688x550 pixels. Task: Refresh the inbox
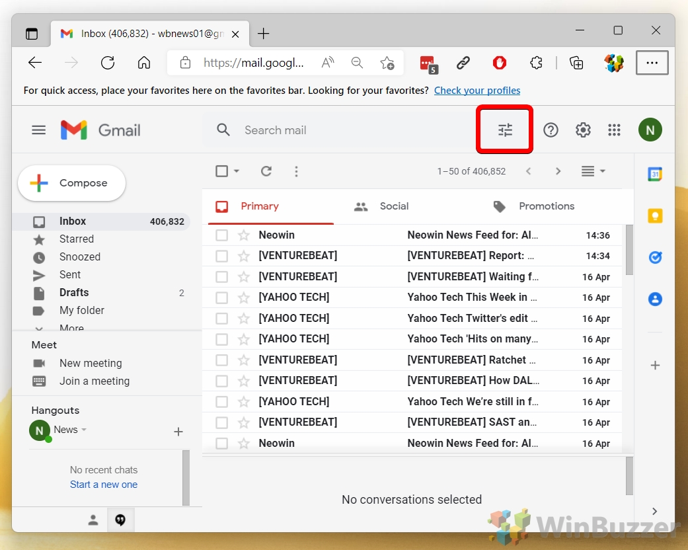(x=266, y=171)
